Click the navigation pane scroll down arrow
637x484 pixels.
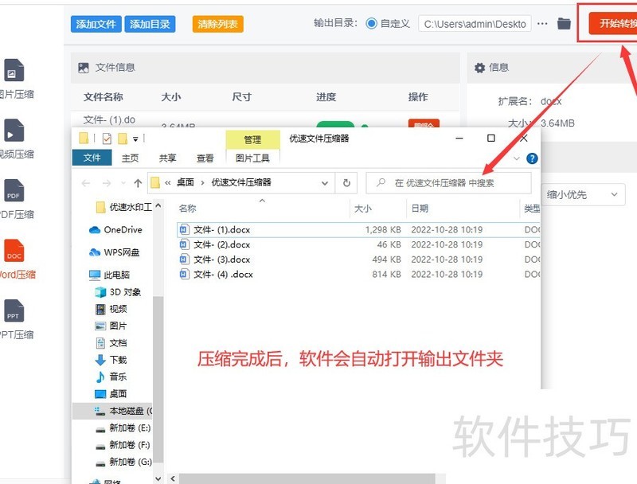pyautogui.click(x=158, y=478)
